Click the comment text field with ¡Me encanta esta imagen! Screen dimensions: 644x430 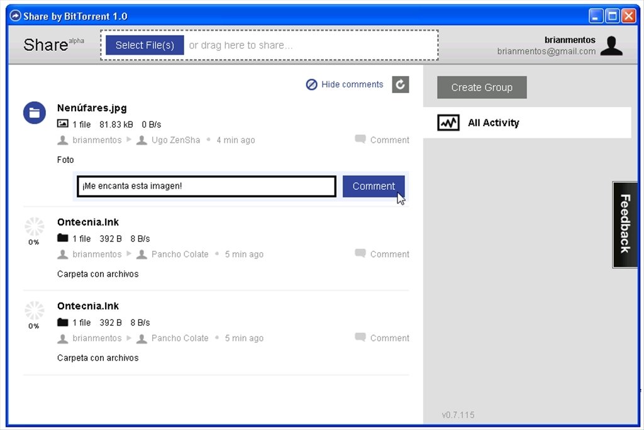tap(206, 186)
